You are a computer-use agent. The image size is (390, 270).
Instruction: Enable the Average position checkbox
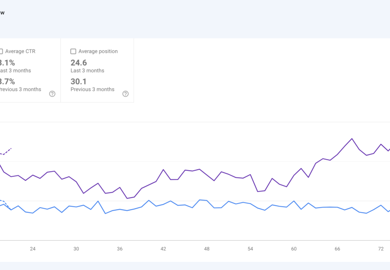coord(73,51)
